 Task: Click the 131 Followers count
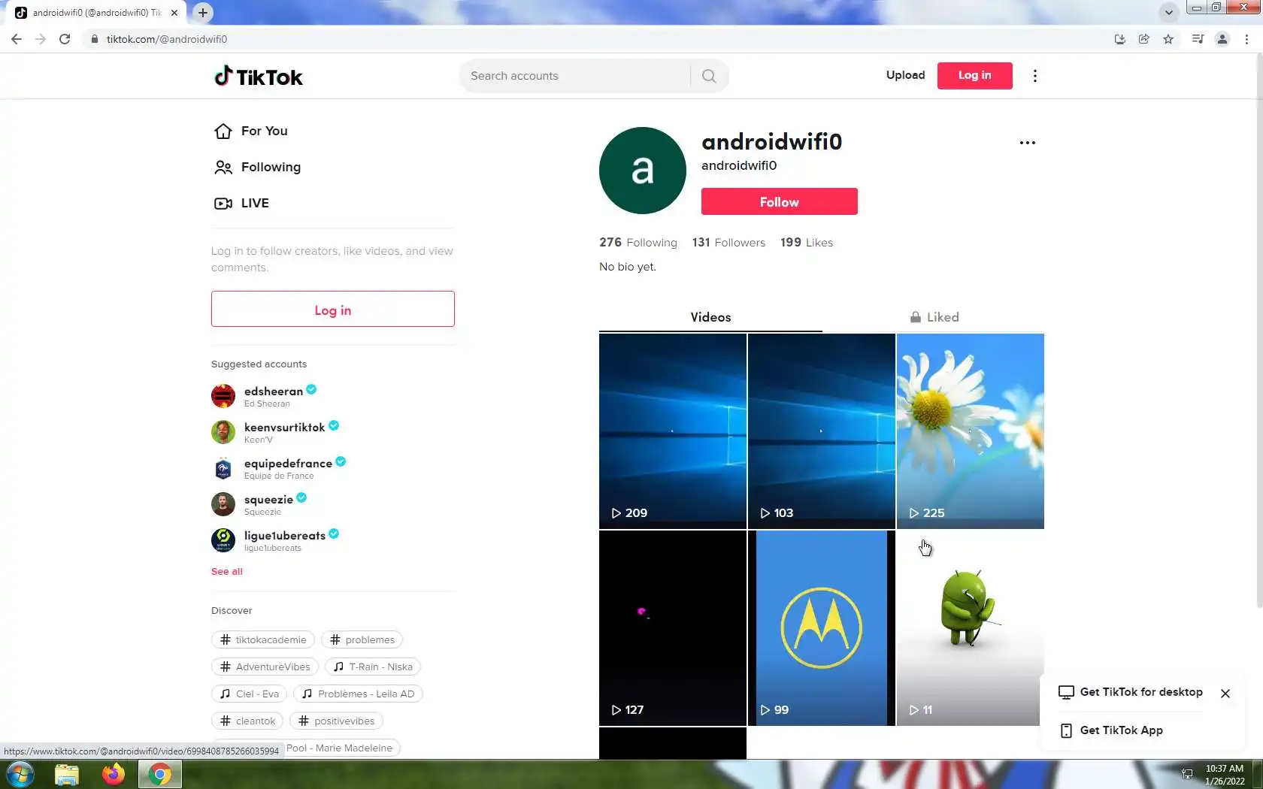tap(728, 243)
